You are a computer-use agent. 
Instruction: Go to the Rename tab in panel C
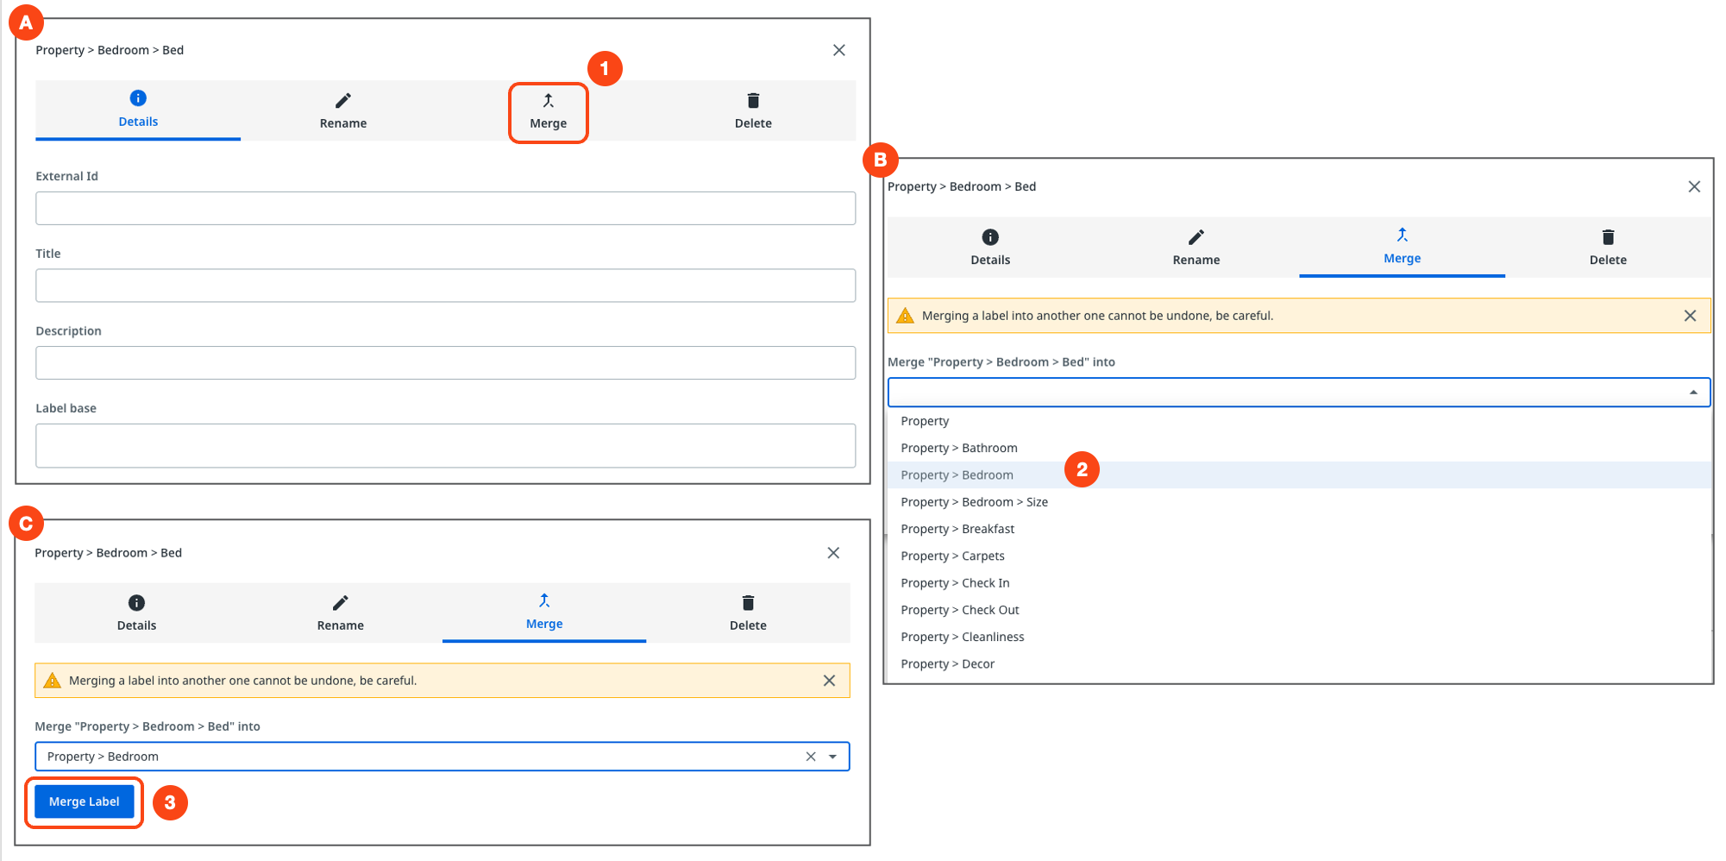(340, 613)
